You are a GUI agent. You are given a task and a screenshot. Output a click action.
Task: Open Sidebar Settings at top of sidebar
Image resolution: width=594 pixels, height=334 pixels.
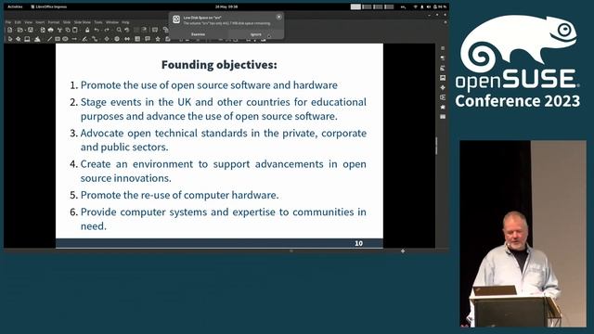pyautogui.click(x=443, y=48)
